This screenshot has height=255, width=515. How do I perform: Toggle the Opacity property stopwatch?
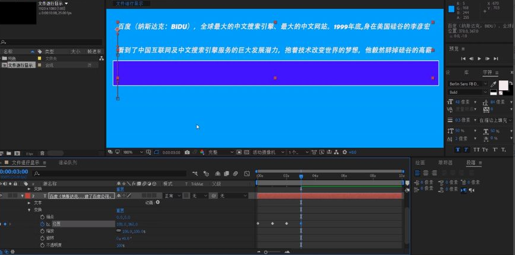[42, 245]
